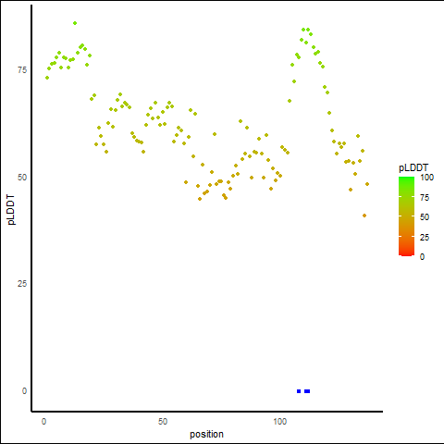Click the legend label 25
Image resolution: width=444 pixels, height=444 pixels.
tap(425, 238)
